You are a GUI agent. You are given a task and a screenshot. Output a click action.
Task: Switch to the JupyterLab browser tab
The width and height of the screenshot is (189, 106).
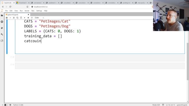8,3
